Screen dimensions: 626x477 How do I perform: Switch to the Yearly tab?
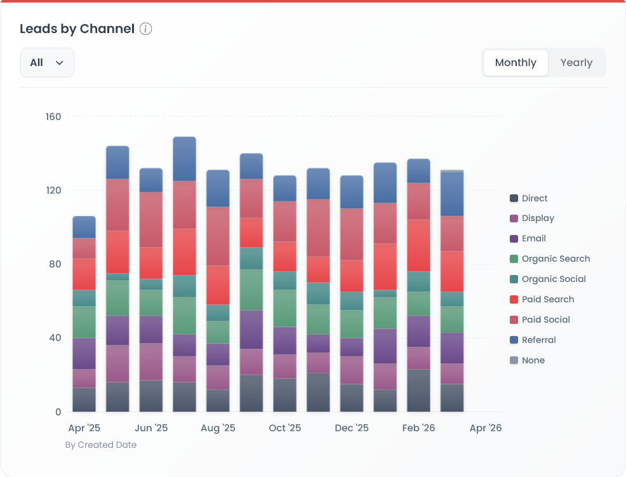(x=576, y=62)
